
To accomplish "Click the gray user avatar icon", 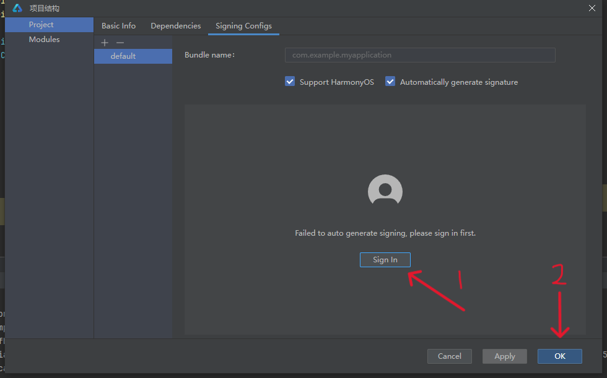I will (x=385, y=190).
